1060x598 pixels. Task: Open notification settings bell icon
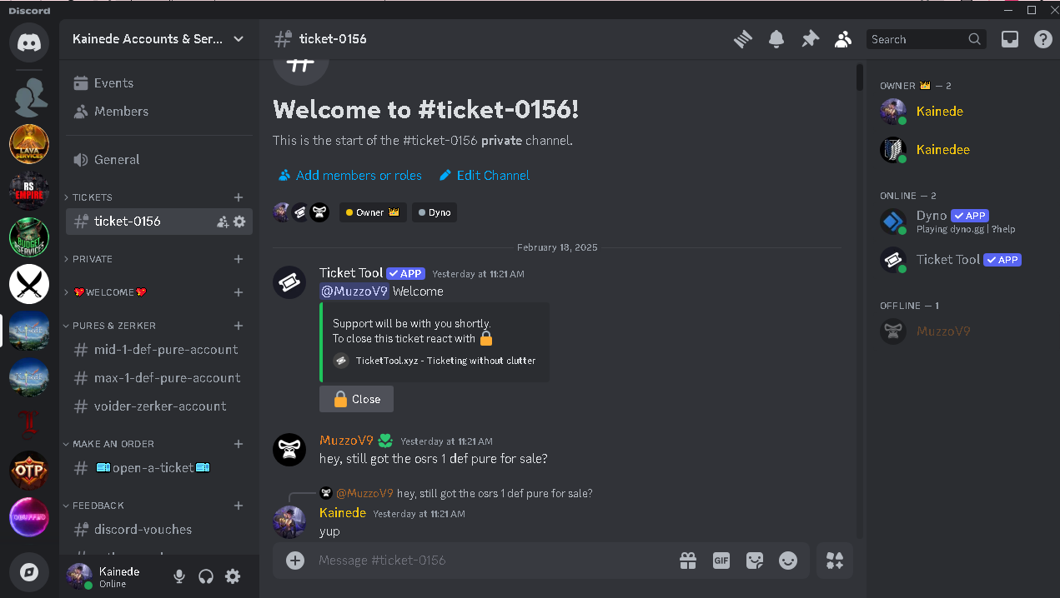(x=776, y=39)
